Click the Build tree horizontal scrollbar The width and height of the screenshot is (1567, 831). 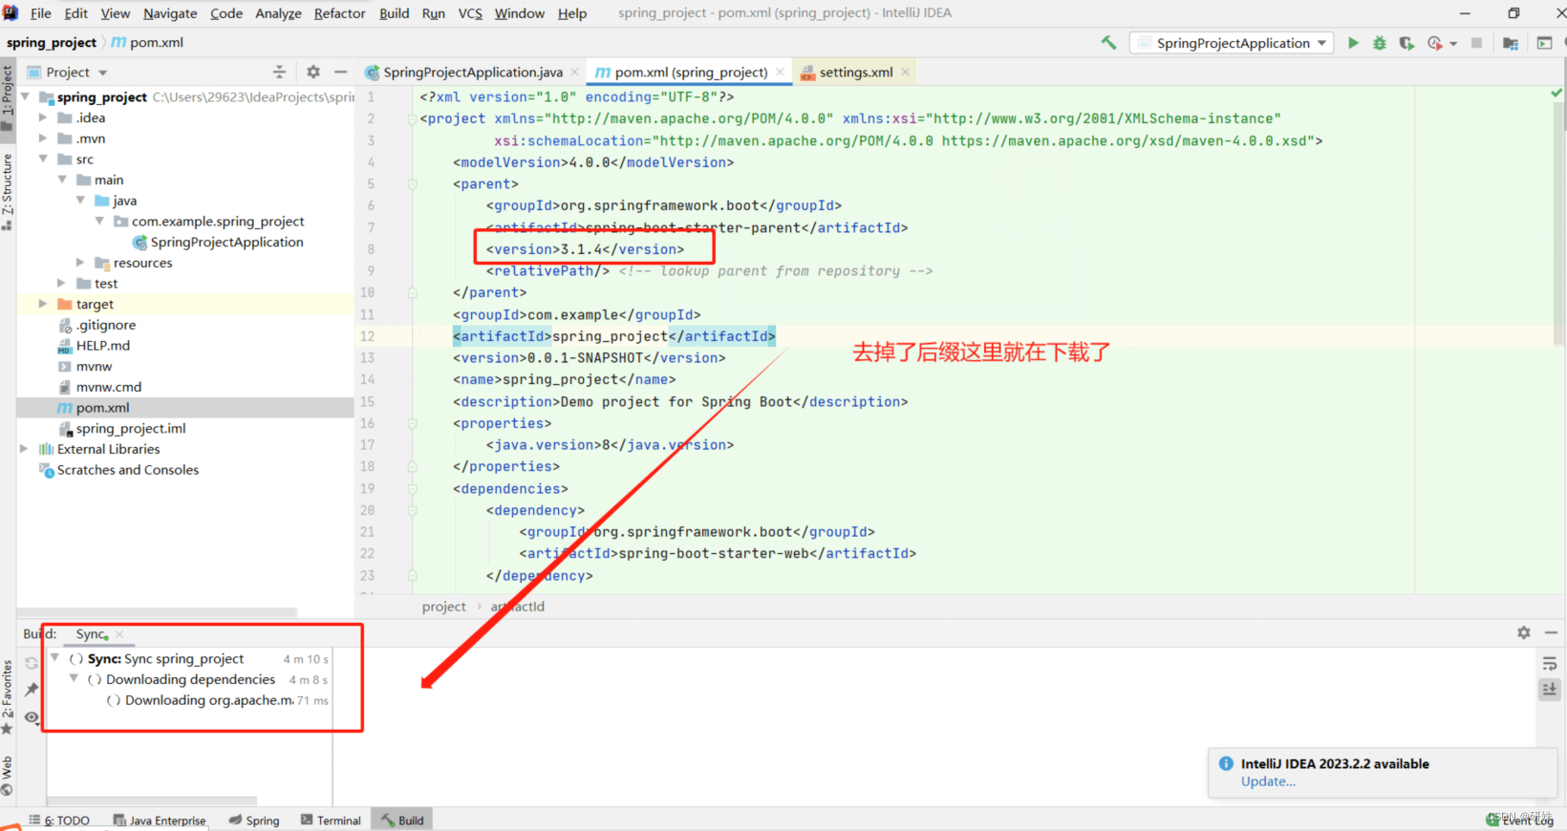(x=151, y=800)
